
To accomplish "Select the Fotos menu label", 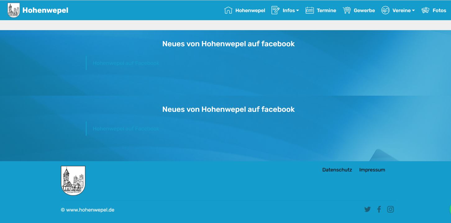I will pyautogui.click(x=439, y=11).
